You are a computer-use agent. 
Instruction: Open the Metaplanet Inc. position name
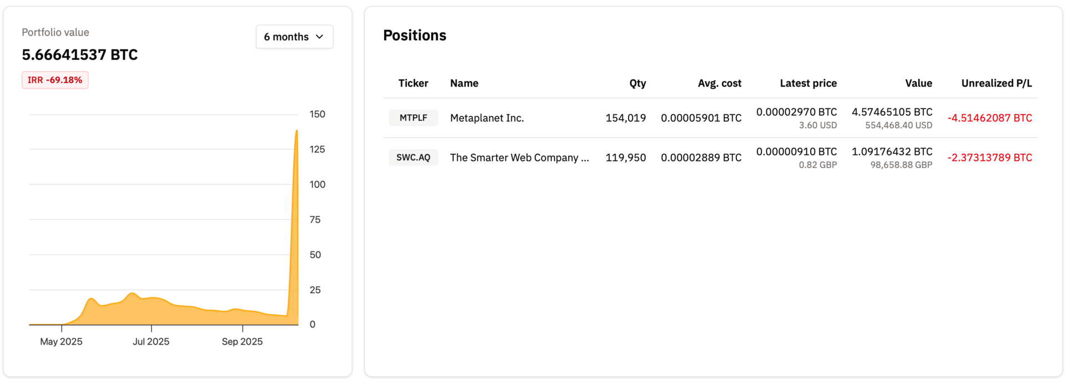(487, 118)
